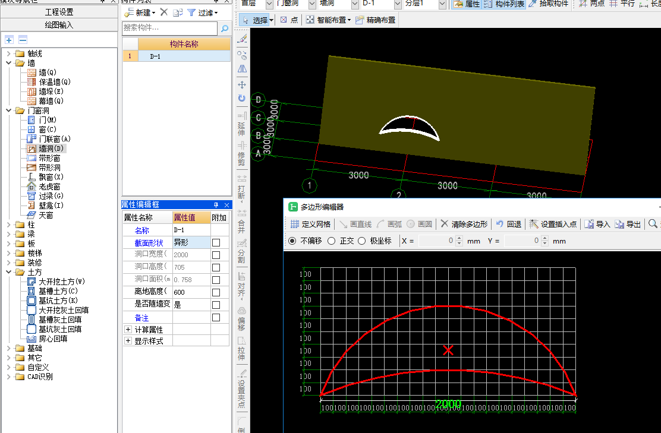This screenshot has height=433, width=661.
Task: Toggle 是否随墙变 additional checkbox
Action: (216, 305)
